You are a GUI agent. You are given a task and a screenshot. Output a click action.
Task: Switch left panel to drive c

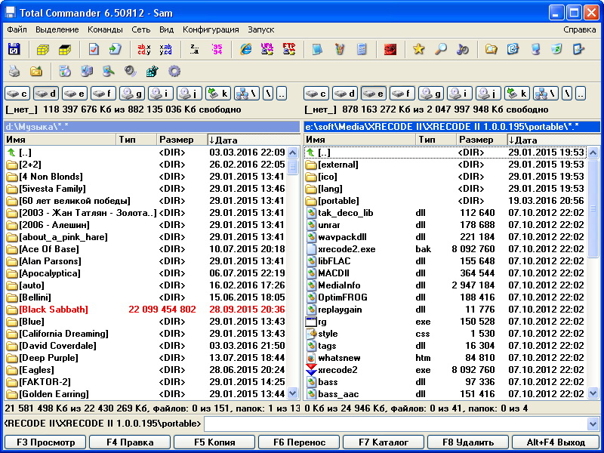[x=18, y=94]
